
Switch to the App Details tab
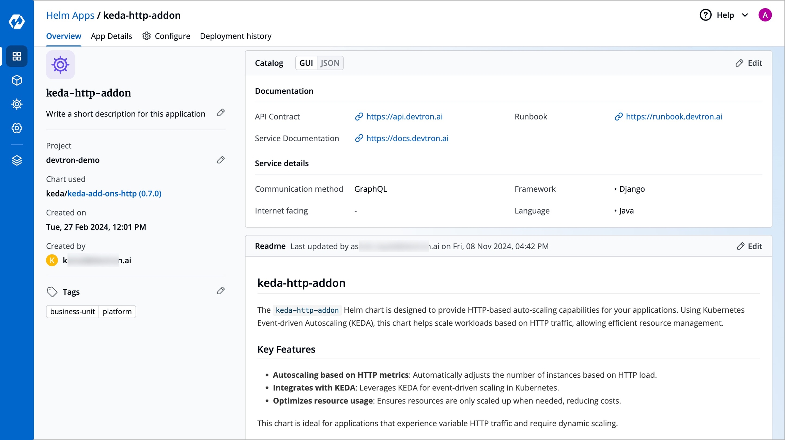(x=111, y=36)
